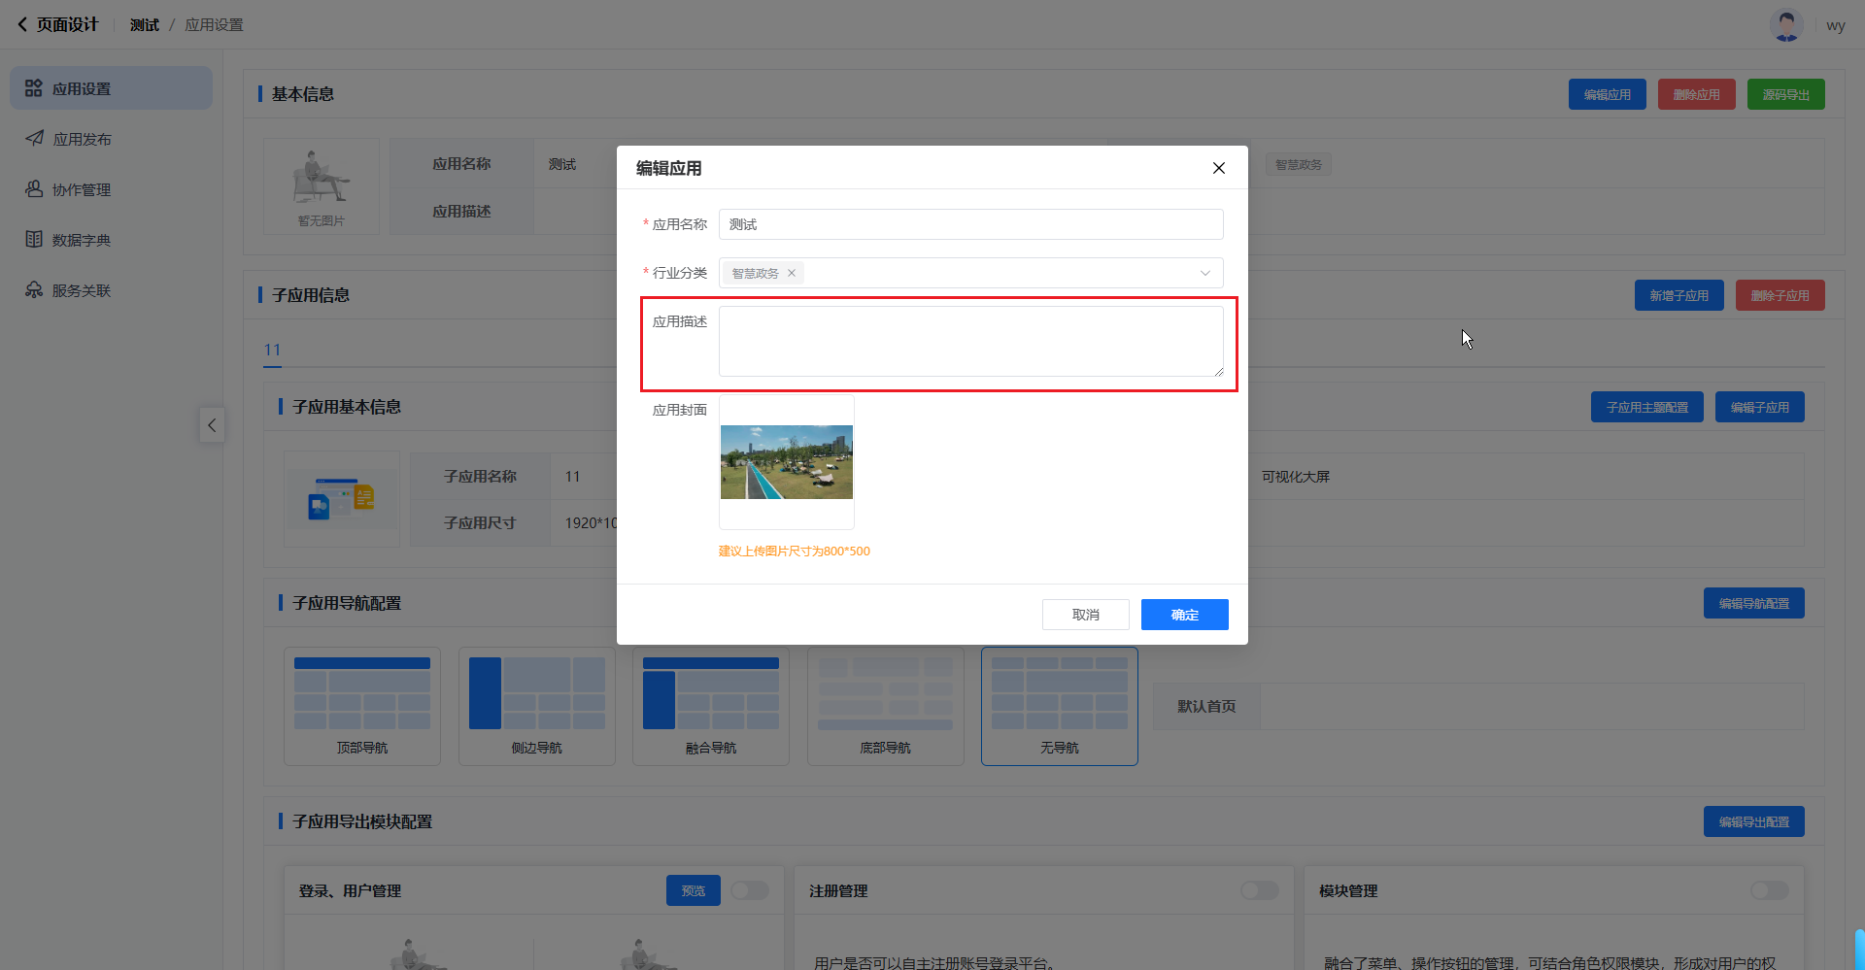Collapse the left sidebar panel
1865x970 pixels.
coord(212,425)
